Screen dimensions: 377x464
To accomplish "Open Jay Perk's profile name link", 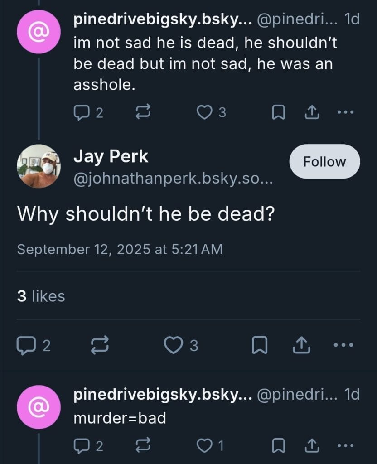I will click(x=111, y=157).
